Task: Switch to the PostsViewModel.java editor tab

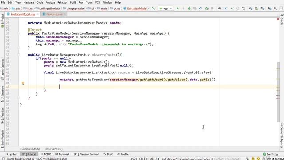Action: (23, 14)
